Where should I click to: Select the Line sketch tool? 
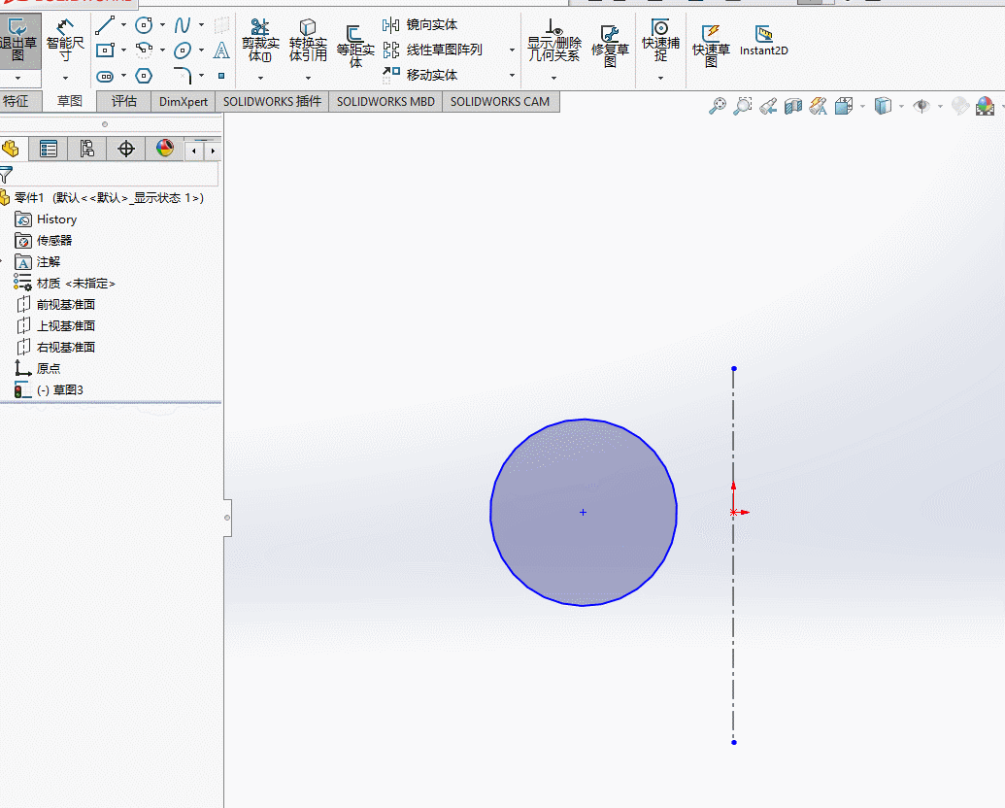105,25
